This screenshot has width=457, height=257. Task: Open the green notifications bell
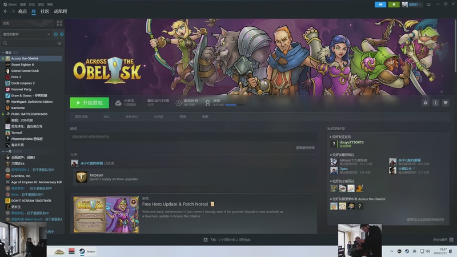coord(394,5)
